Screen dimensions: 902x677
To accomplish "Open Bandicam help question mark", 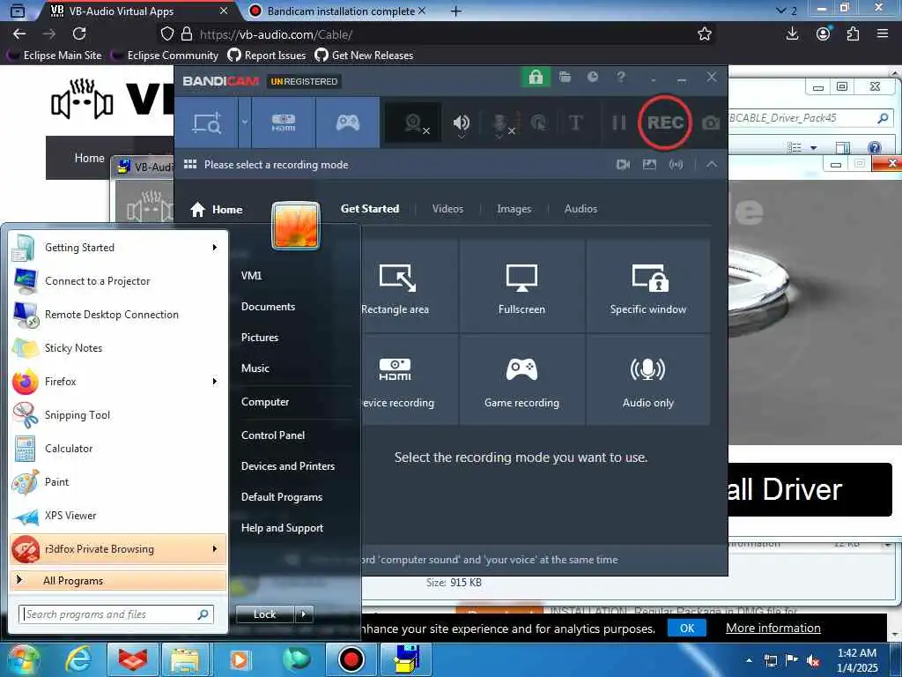I will coord(621,78).
